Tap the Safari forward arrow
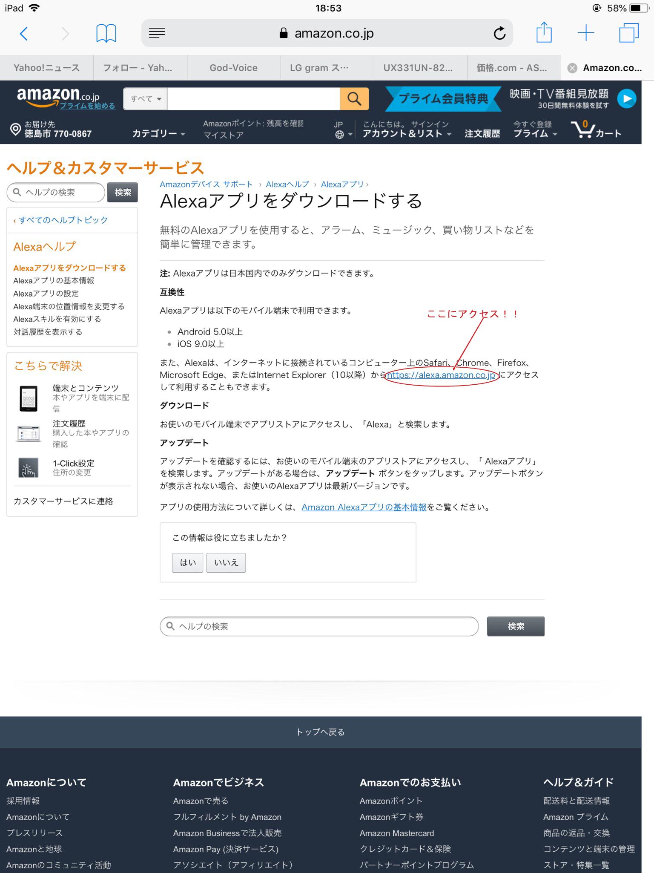This screenshot has height=873, width=654. click(65, 33)
